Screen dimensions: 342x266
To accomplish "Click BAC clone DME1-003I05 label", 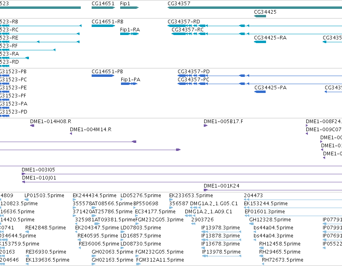I will [x=39, y=170].
